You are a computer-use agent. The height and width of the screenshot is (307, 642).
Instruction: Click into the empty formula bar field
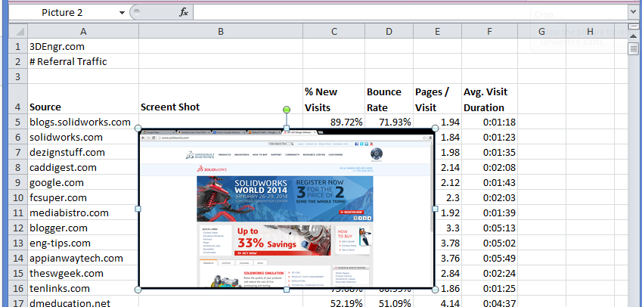[411, 13]
